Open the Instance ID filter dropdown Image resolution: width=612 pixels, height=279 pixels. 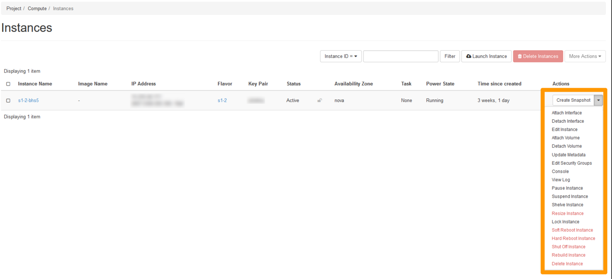click(x=341, y=56)
